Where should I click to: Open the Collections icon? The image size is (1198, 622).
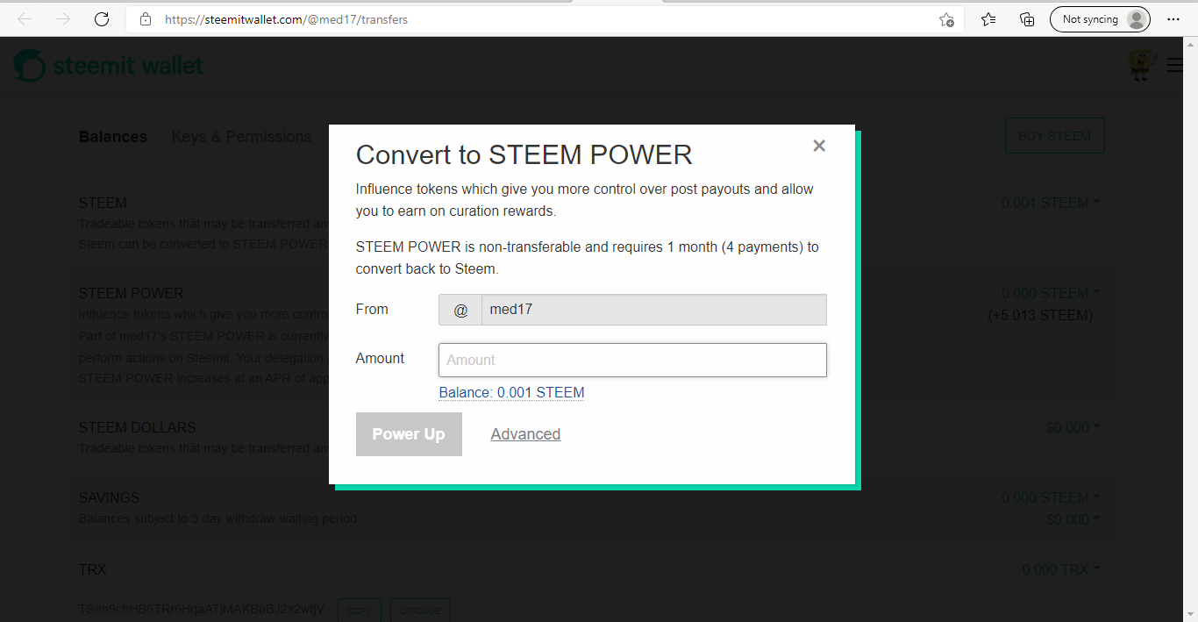tap(1027, 19)
